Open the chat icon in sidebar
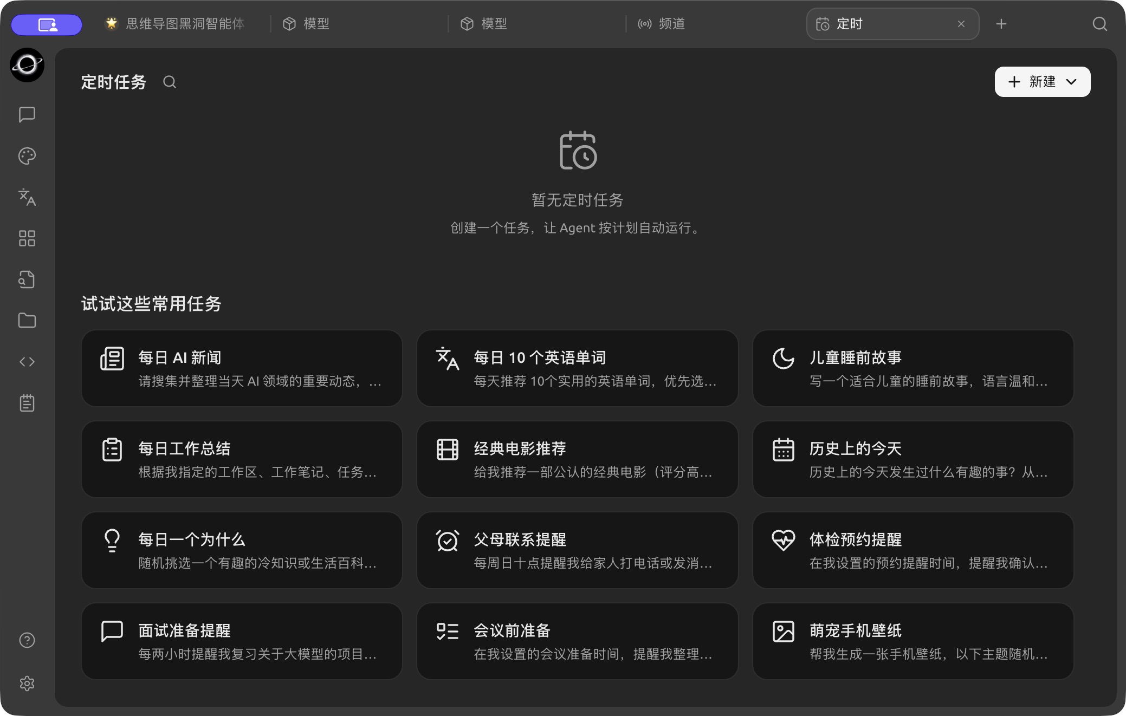Image resolution: width=1126 pixels, height=716 pixels. [x=27, y=115]
